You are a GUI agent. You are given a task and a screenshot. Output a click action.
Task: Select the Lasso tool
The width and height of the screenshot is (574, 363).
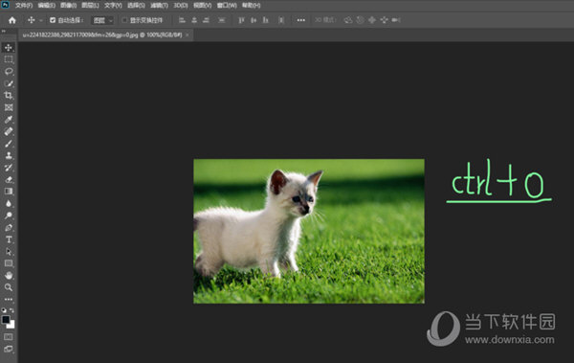click(x=9, y=71)
